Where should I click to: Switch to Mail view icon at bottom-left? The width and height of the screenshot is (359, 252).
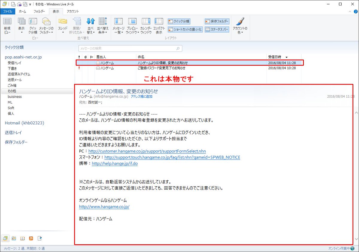[x=5, y=239]
